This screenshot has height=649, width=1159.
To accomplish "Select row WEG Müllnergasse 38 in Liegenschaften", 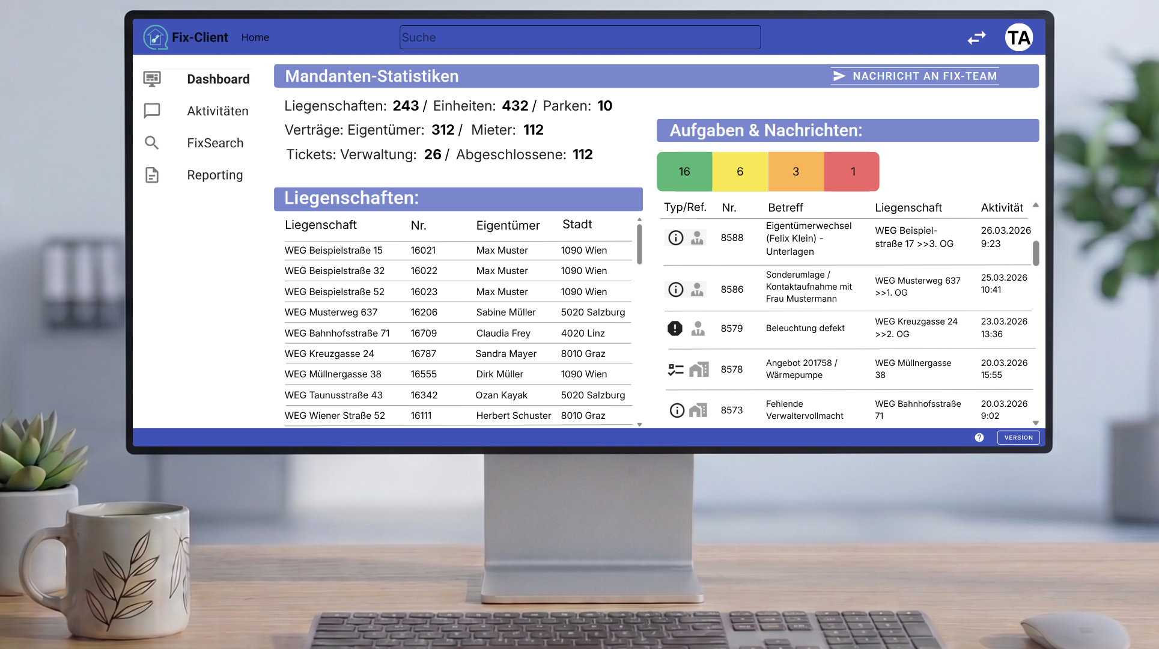I will pos(458,374).
